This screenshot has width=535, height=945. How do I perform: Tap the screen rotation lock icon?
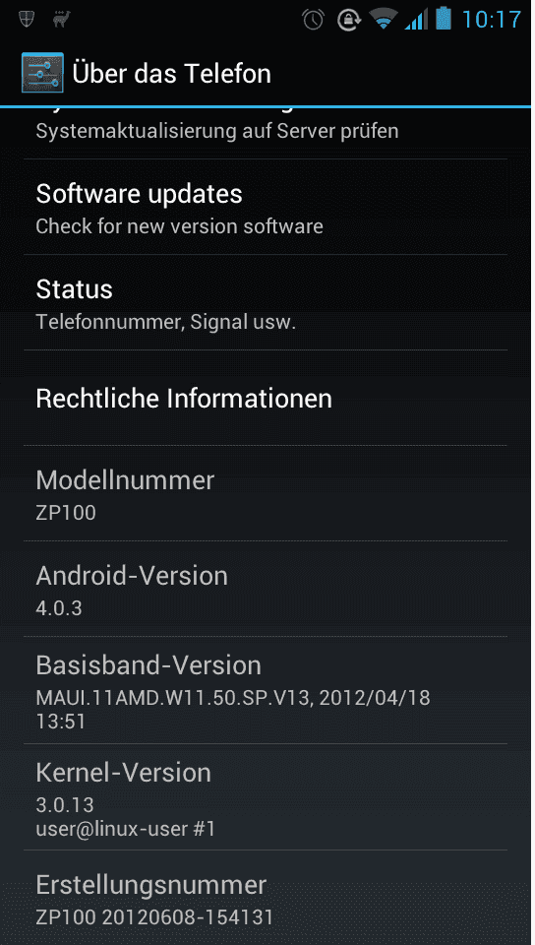[348, 20]
